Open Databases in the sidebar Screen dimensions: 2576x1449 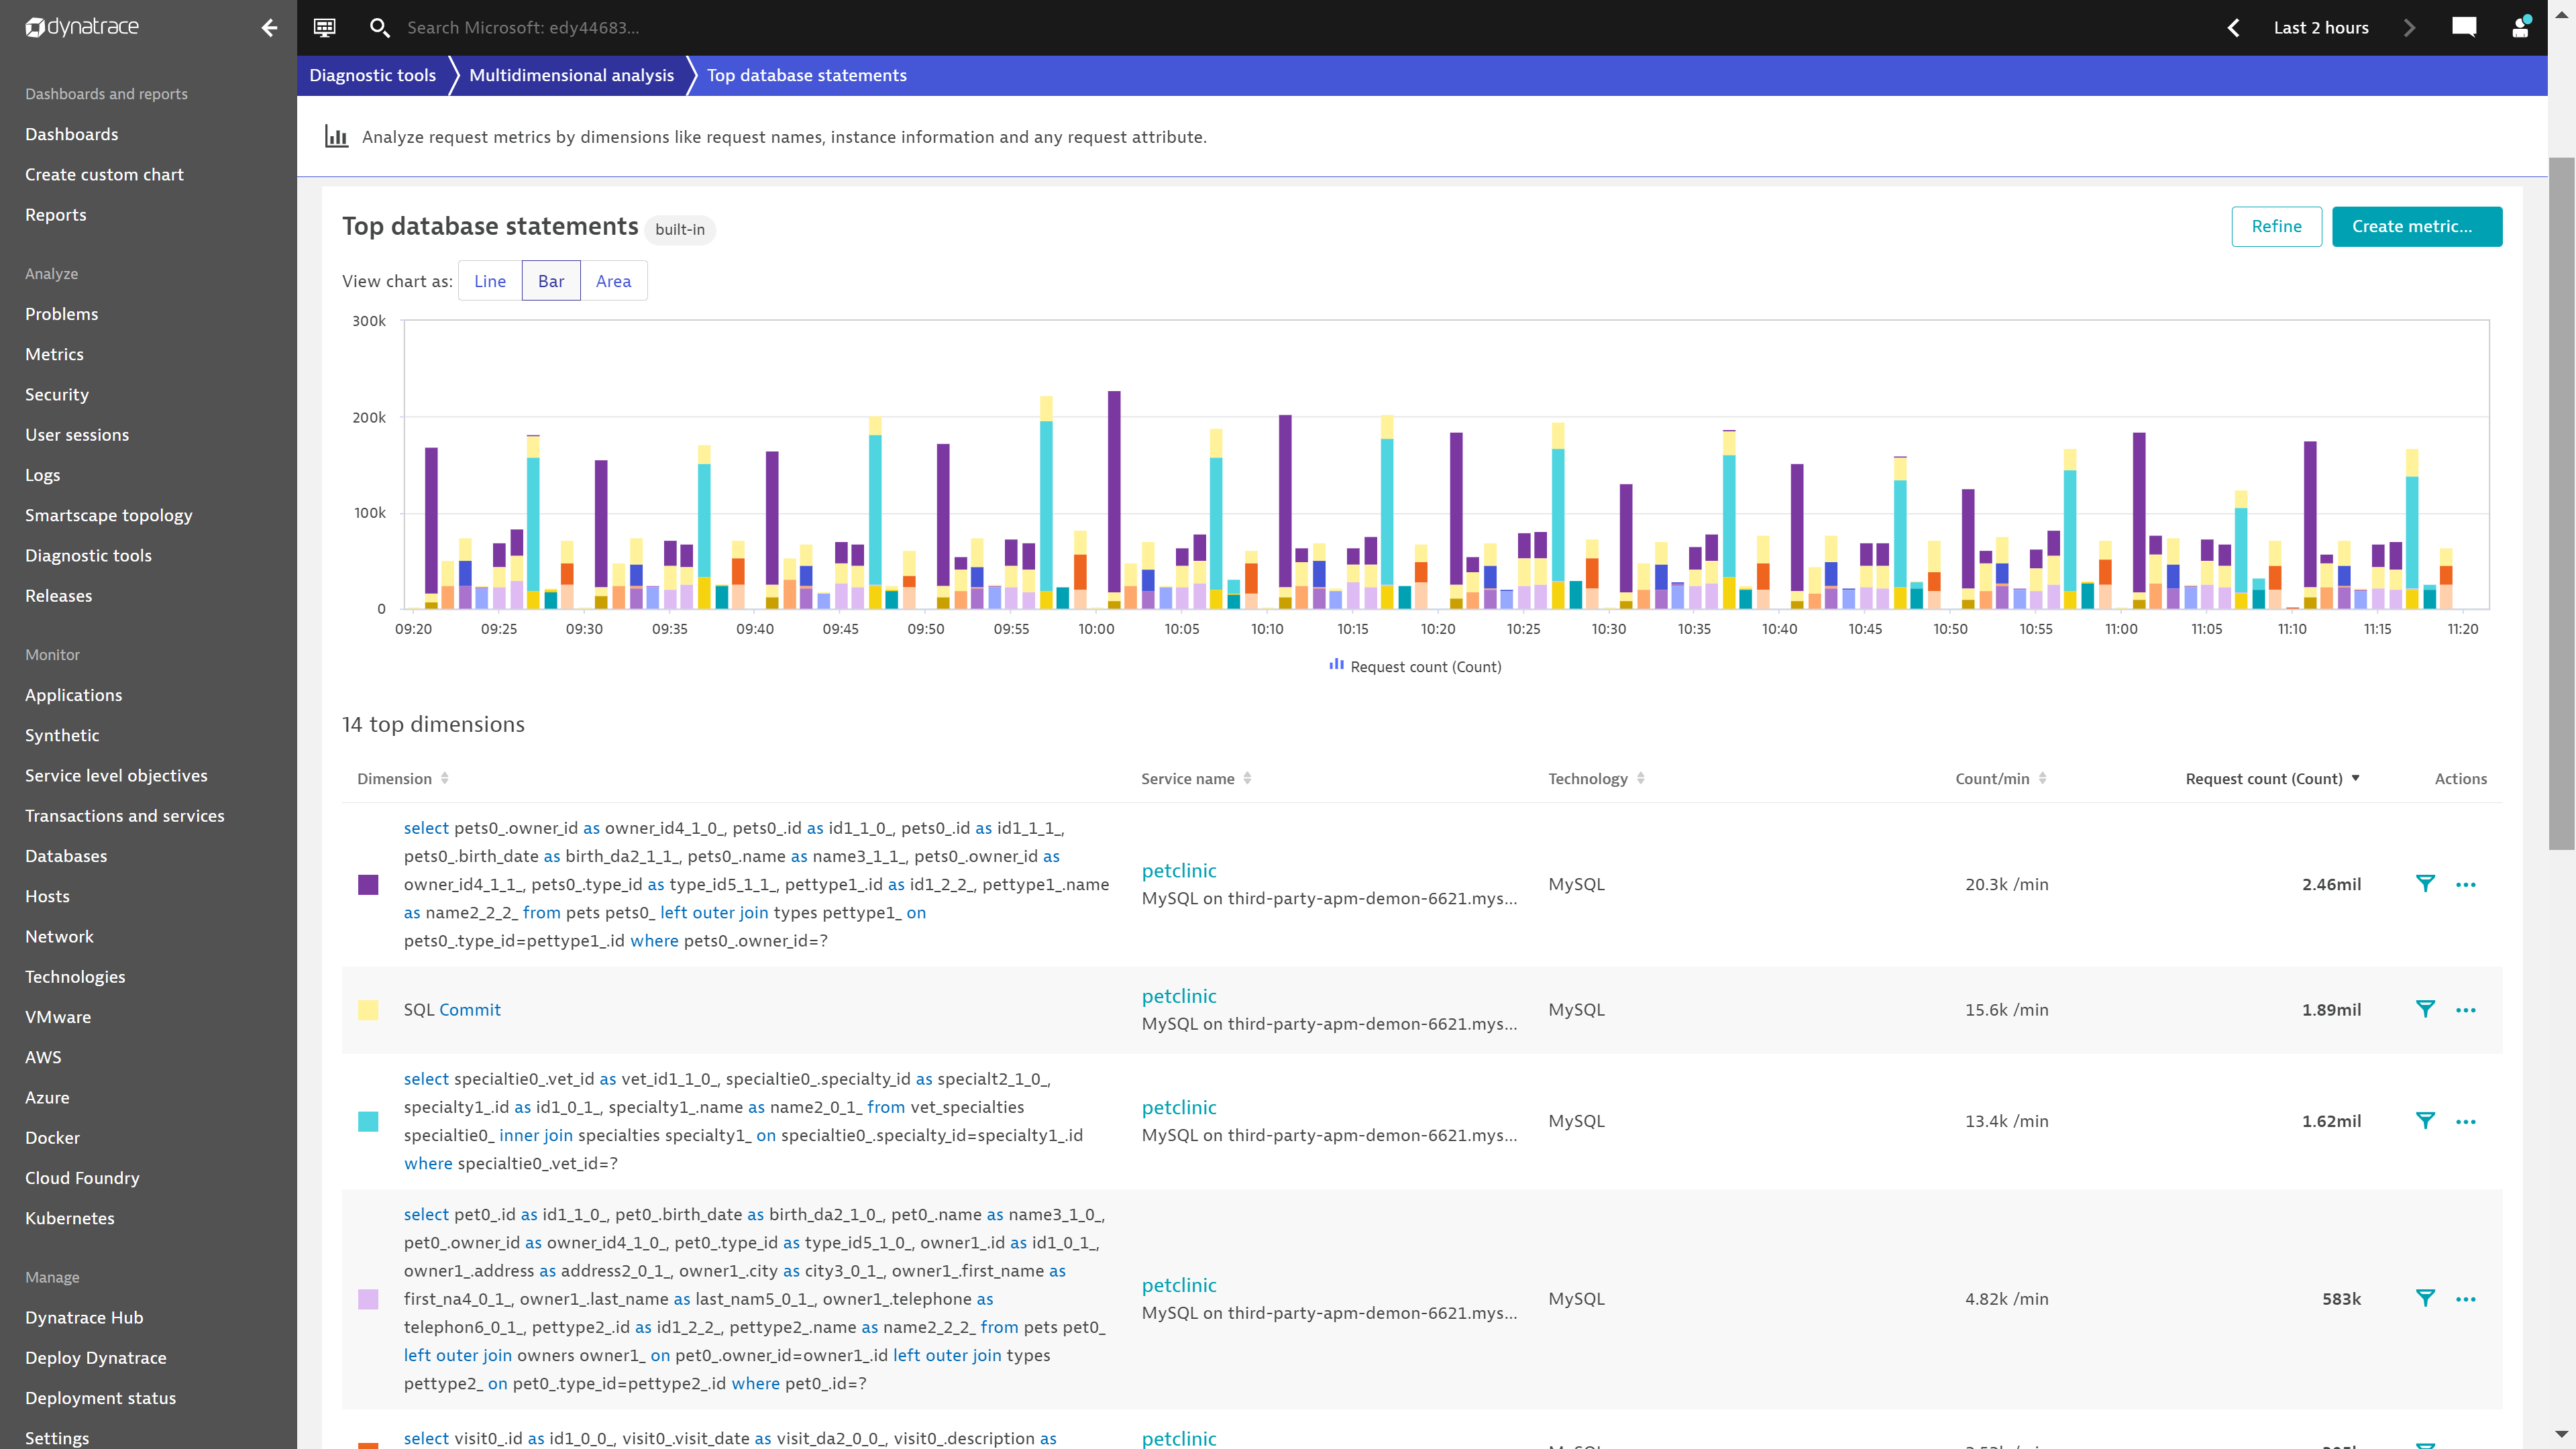coord(66,856)
